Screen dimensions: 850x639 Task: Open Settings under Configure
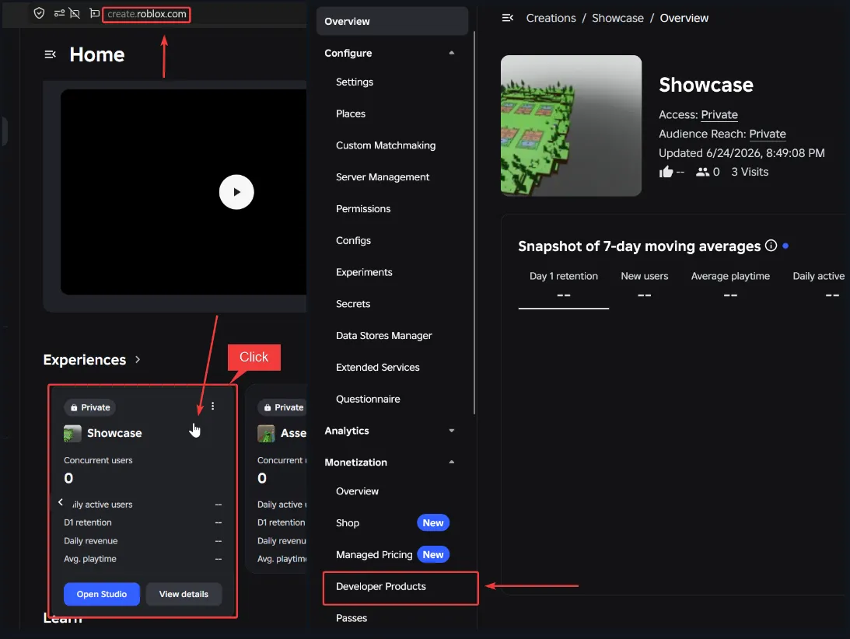(355, 82)
